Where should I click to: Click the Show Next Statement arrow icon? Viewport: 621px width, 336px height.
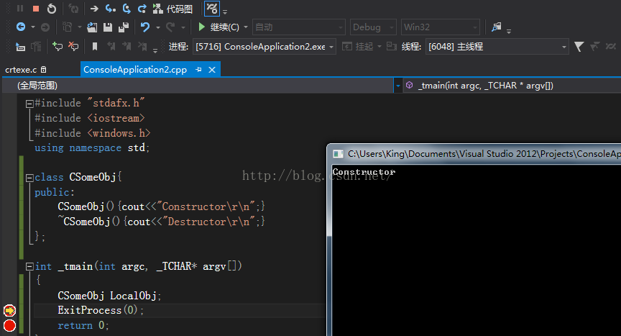click(x=94, y=9)
